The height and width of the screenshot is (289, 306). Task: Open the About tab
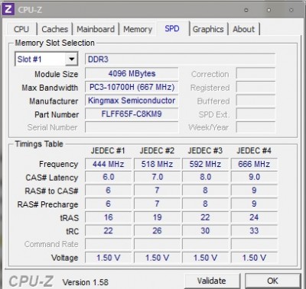pos(244,29)
